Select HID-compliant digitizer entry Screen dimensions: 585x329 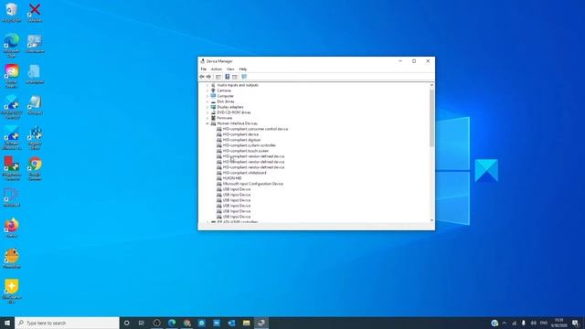click(241, 140)
